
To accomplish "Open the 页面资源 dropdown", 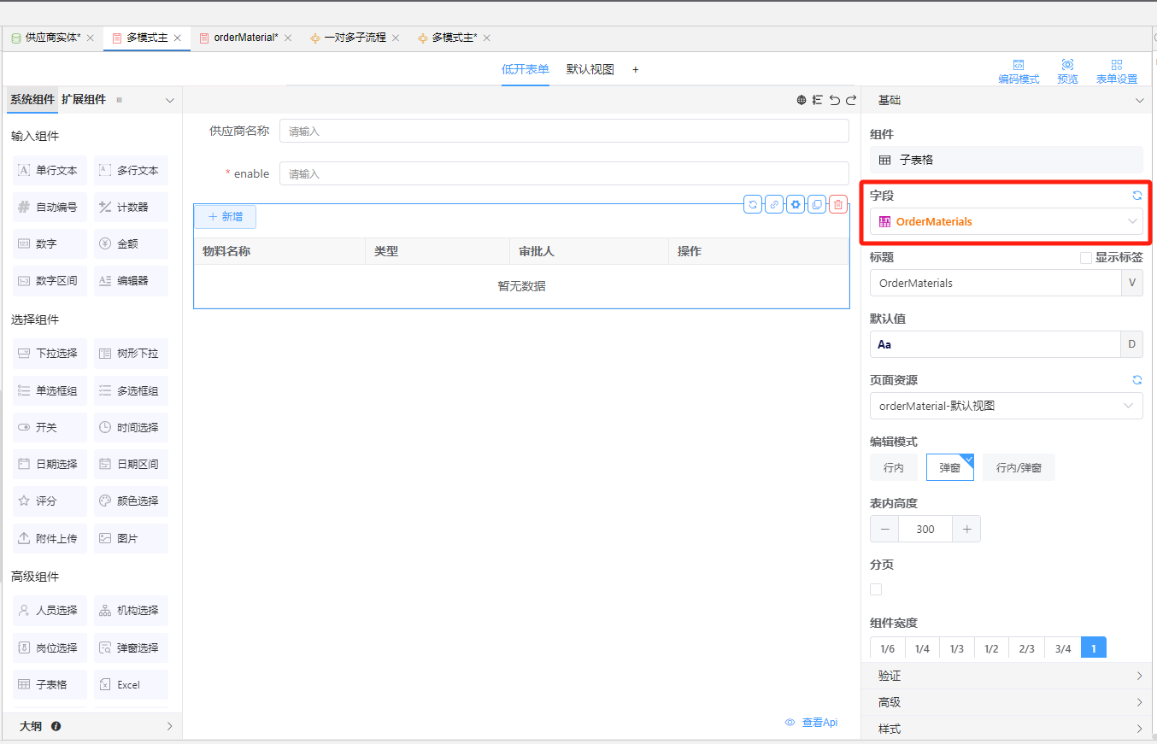I will click(1006, 406).
